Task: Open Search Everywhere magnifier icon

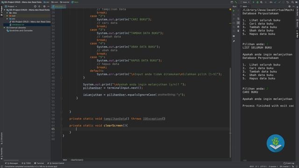Action: (292, 2)
